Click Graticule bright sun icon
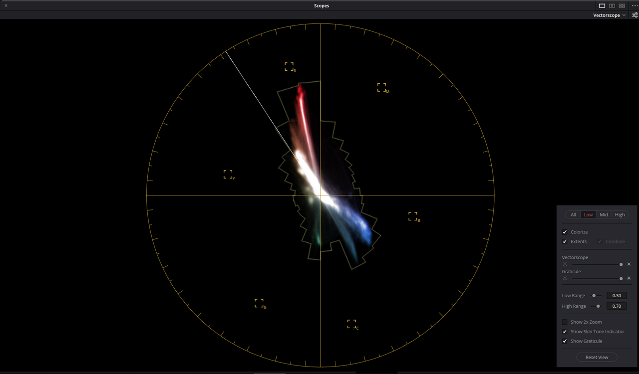 point(629,278)
